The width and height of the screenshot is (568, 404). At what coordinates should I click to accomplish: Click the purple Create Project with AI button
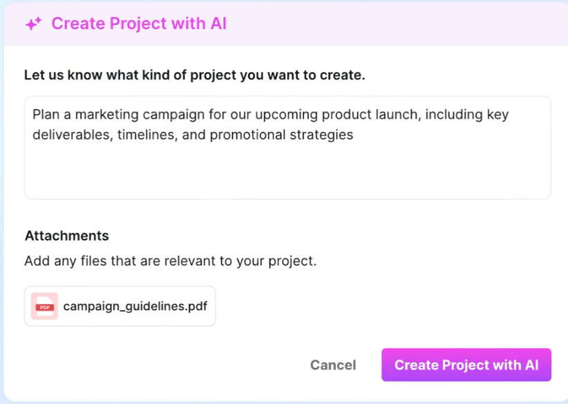click(466, 365)
